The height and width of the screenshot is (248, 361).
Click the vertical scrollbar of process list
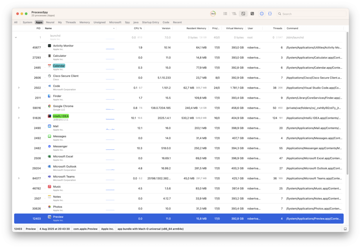click(x=347, y=103)
